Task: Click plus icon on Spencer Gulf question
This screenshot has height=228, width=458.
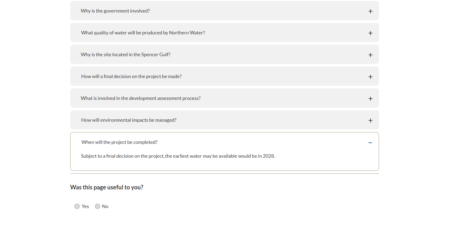Action: (370, 55)
